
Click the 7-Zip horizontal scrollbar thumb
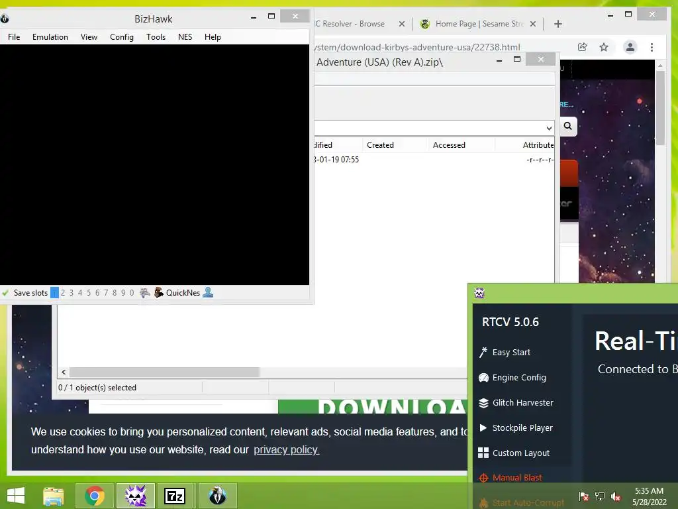coord(164,372)
